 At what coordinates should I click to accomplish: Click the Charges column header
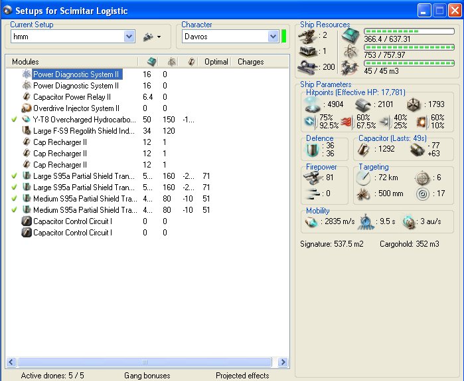coord(250,62)
